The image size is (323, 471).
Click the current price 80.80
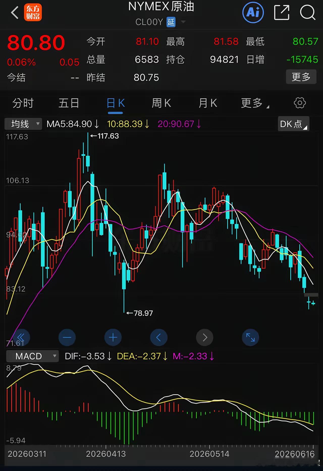point(36,43)
